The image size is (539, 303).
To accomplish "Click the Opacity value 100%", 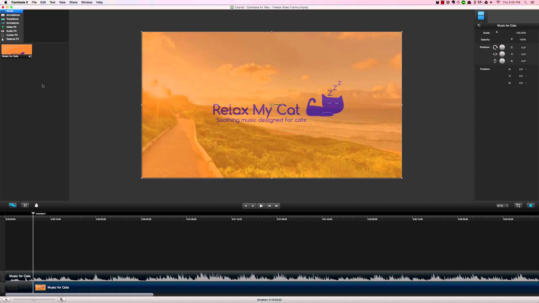I will click(x=523, y=40).
